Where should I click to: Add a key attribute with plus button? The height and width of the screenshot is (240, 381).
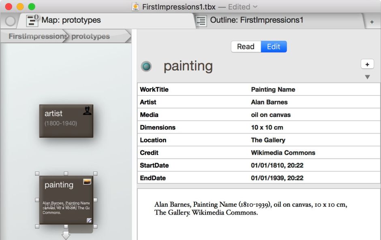367,64
